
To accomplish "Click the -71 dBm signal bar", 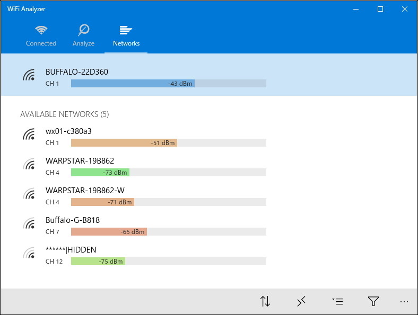I will (169, 202).
